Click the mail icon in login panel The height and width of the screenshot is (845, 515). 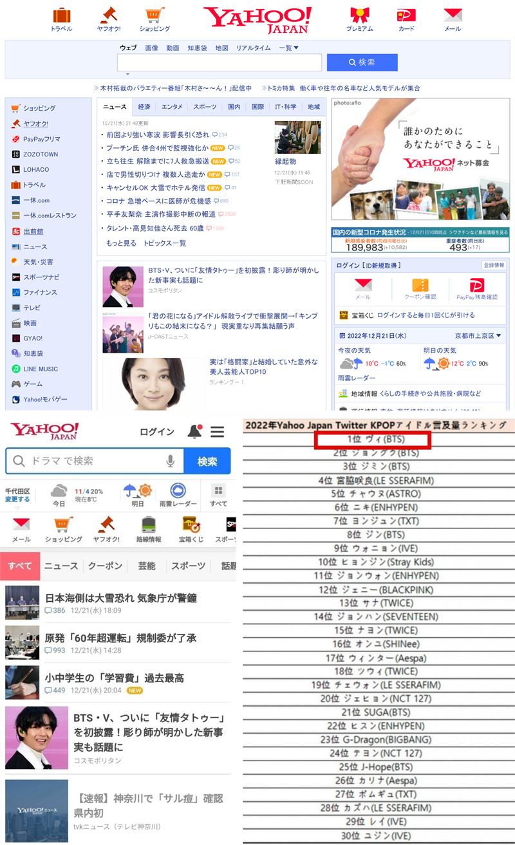(x=363, y=286)
